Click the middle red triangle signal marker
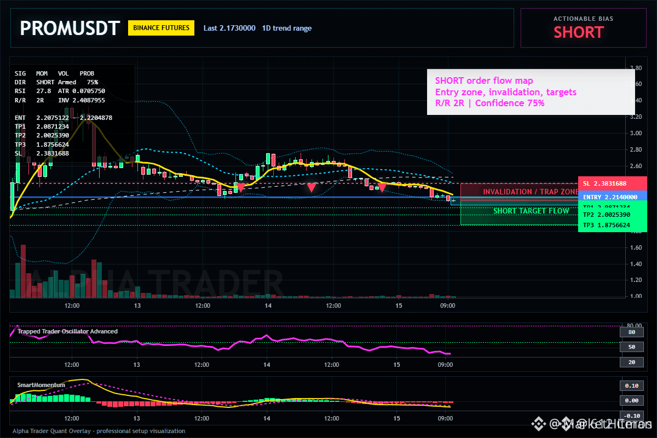 click(311, 188)
